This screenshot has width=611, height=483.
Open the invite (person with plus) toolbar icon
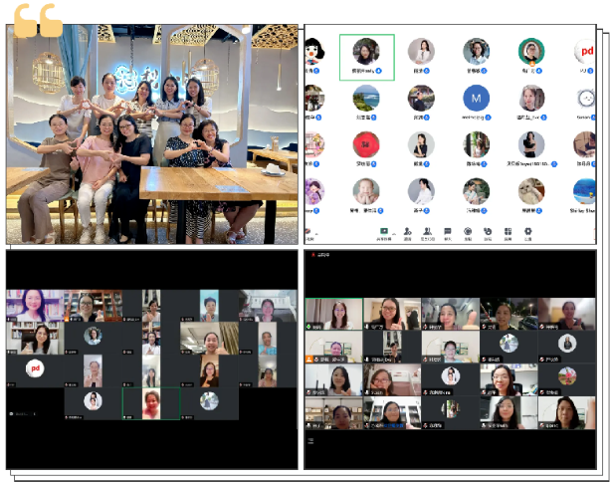coord(407,231)
